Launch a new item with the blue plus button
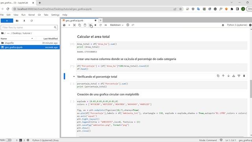The image size is (252, 142). pyautogui.click(x=7, y=21)
